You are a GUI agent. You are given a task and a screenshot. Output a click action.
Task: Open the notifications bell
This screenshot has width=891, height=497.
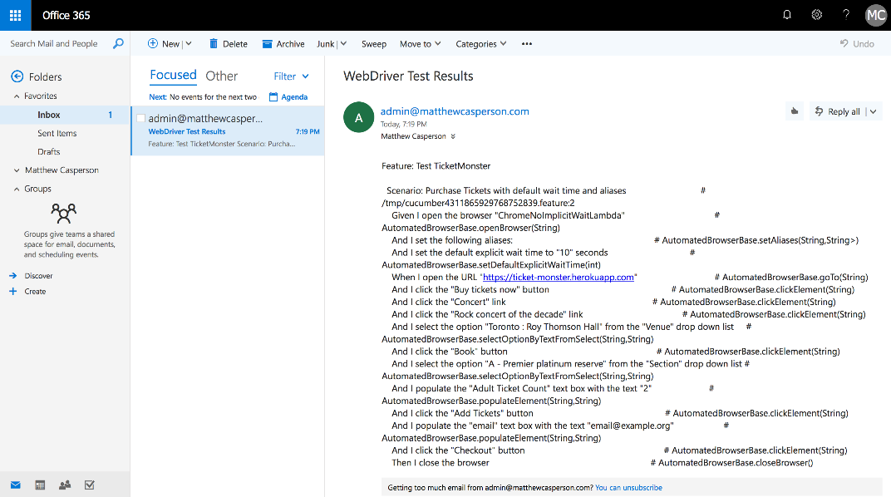(787, 15)
